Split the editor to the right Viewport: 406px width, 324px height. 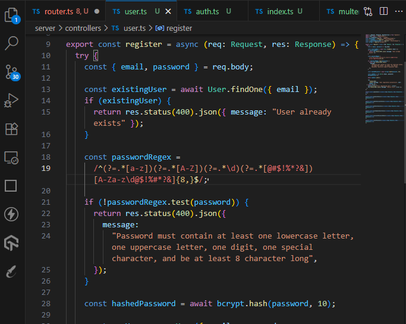(x=383, y=11)
